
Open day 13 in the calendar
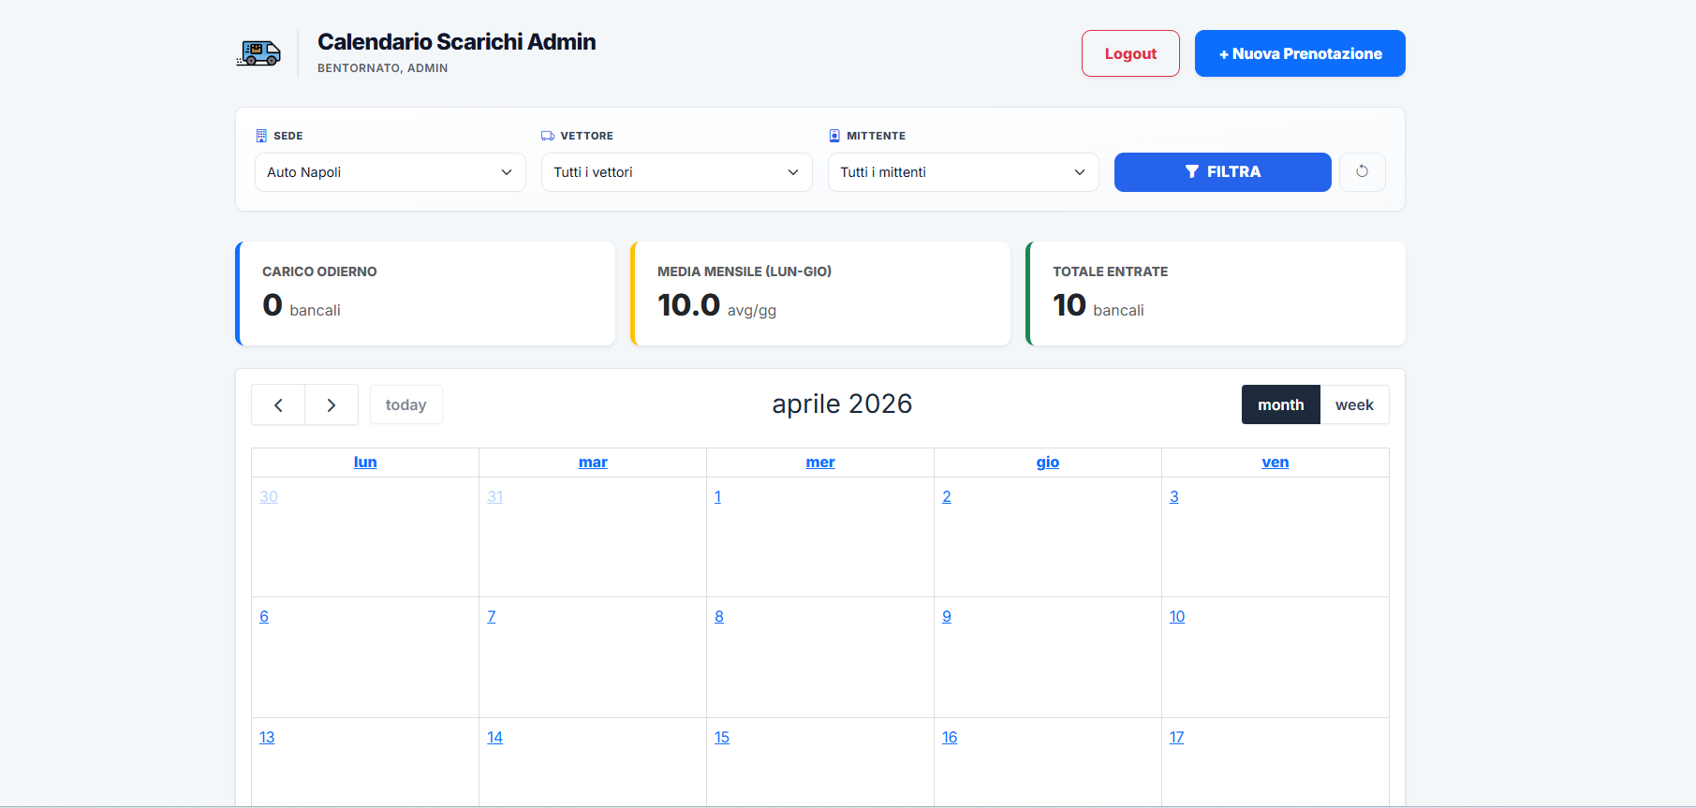coord(267,738)
